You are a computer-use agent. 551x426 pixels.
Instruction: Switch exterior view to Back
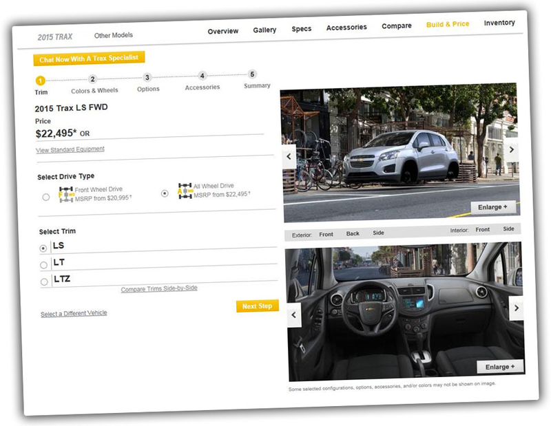point(353,233)
